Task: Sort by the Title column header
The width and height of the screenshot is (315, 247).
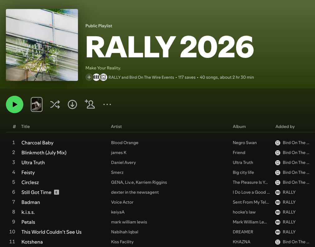Action: tap(25, 126)
